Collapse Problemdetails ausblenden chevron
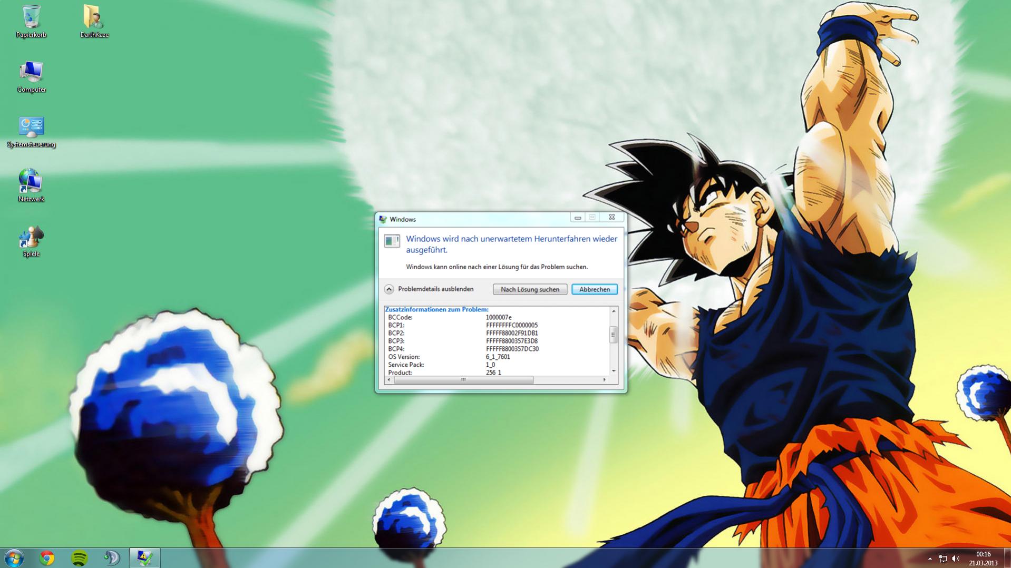1011x568 pixels. coord(389,289)
